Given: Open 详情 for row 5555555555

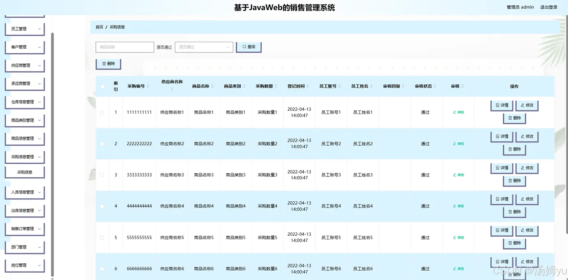Looking at the screenshot, I should [x=502, y=230].
